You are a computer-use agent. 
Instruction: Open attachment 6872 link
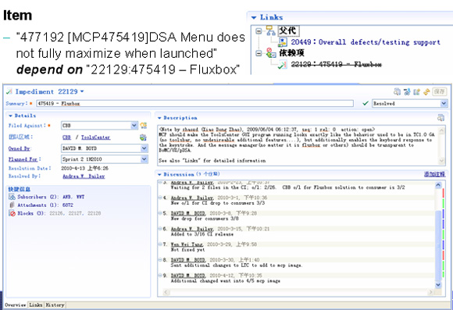tap(68, 205)
